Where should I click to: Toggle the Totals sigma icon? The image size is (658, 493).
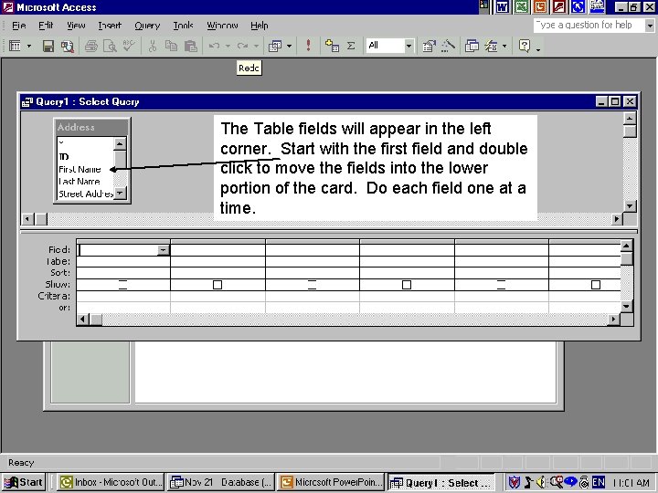pyautogui.click(x=351, y=46)
